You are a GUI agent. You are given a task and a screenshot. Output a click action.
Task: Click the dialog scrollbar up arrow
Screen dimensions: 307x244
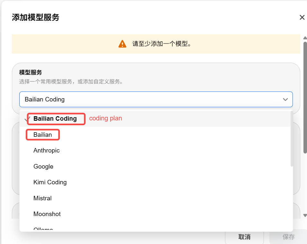[305, 38]
